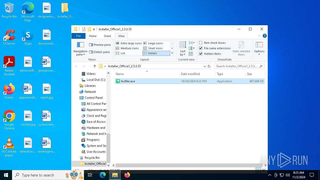
Task: Open the Add columns dropdown
Action: 192,48
